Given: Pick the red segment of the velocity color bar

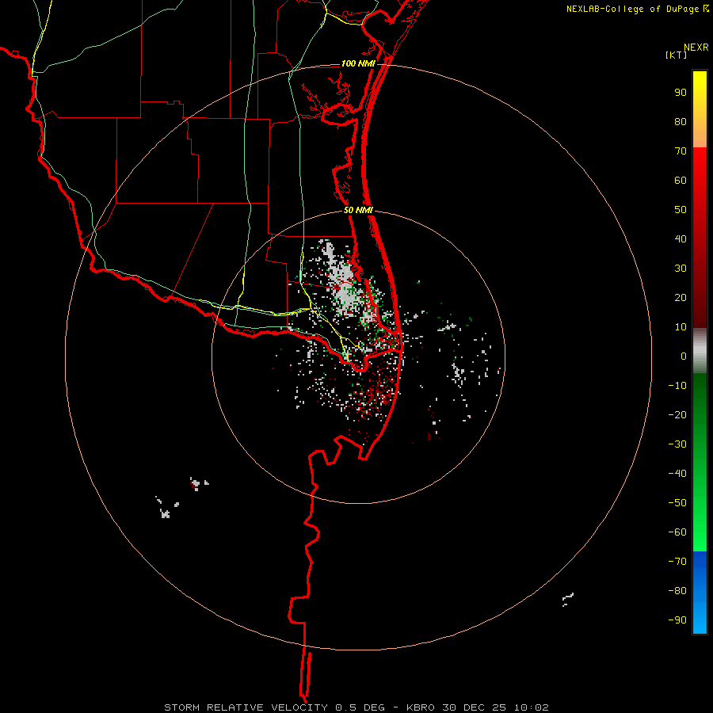Looking at the screenshot, I should coord(700,238).
